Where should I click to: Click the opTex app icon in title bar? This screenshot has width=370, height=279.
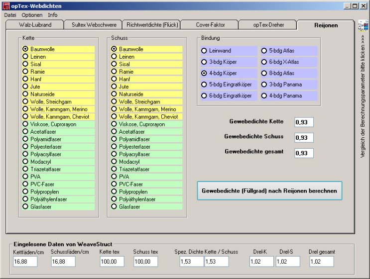click(x=6, y=6)
